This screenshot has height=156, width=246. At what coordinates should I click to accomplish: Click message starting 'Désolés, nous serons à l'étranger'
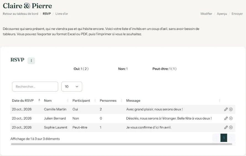169,118
